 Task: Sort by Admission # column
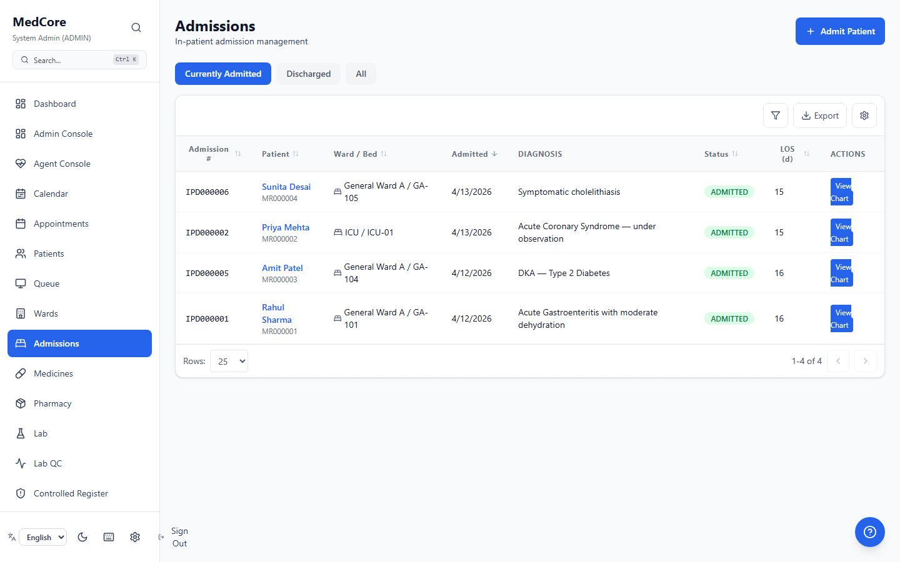click(x=215, y=154)
